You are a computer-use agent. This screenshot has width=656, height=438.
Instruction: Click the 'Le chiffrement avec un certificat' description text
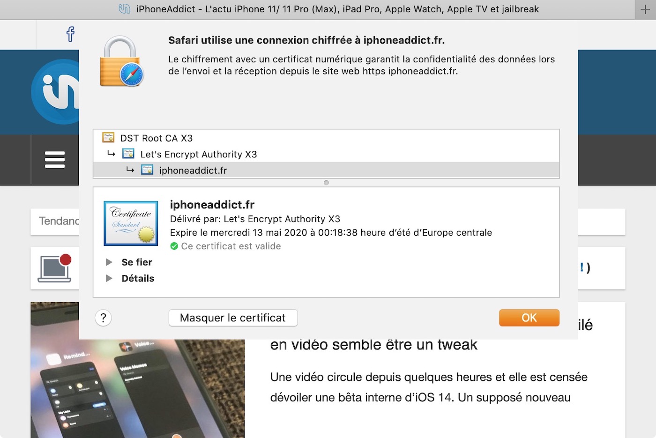(x=361, y=65)
